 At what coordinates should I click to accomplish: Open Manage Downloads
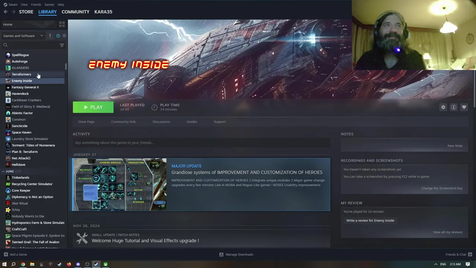click(x=236, y=255)
